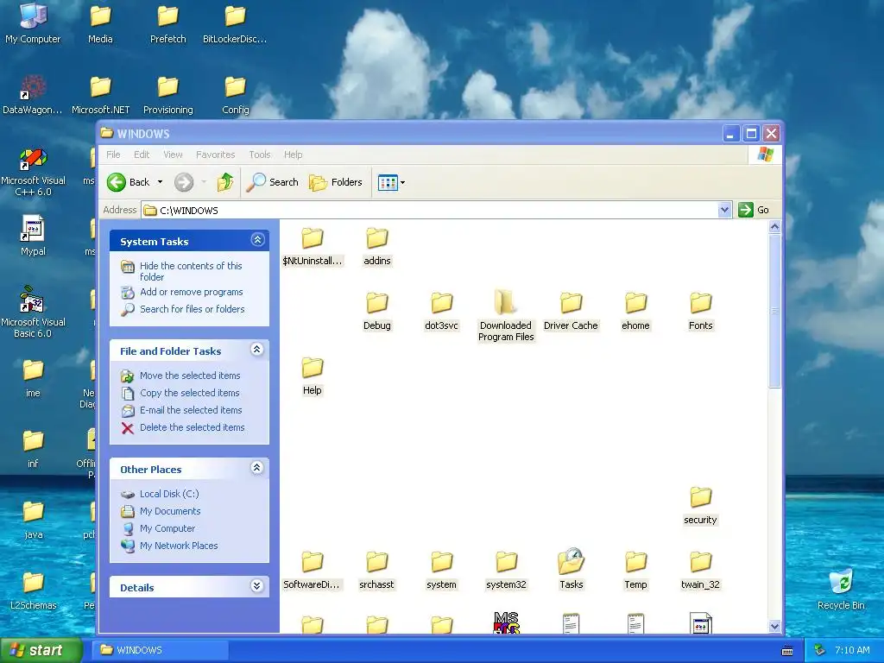Click the Recycle Bin desktop icon
Image resolution: width=884 pixels, height=663 pixels.
[841, 589]
